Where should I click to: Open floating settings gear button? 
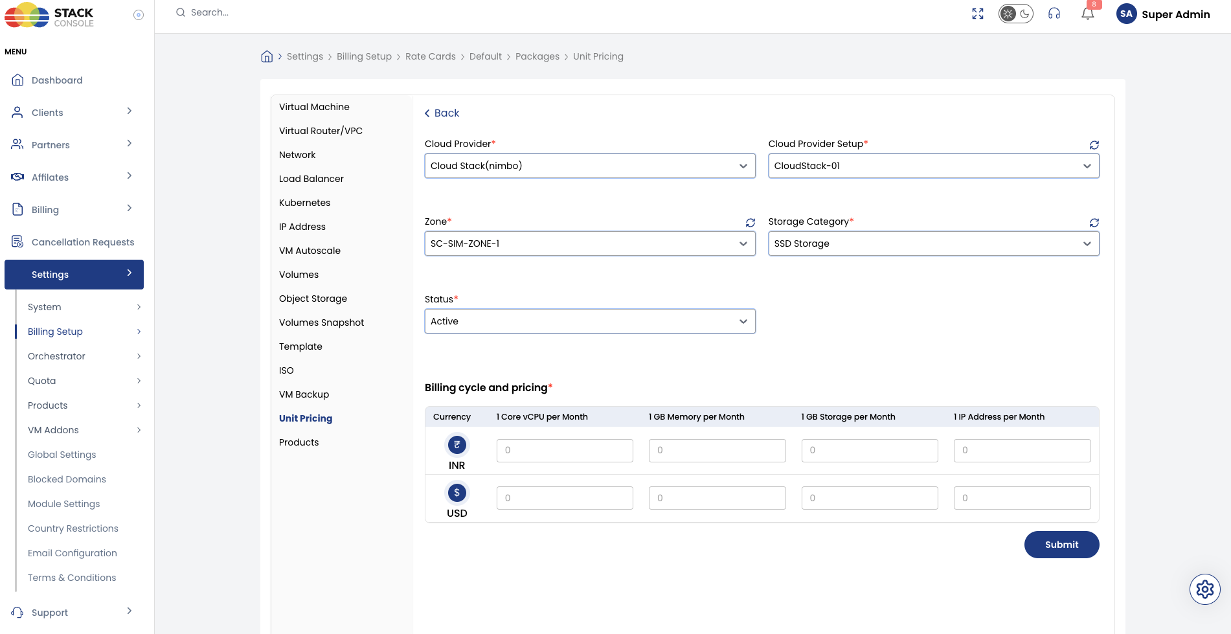[x=1205, y=589]
